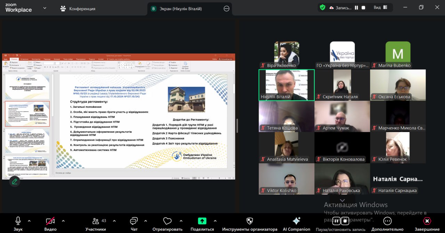Click the green Share screen icon
The height and width of the screenshot is (233, 445).
(x=202, y=221)
